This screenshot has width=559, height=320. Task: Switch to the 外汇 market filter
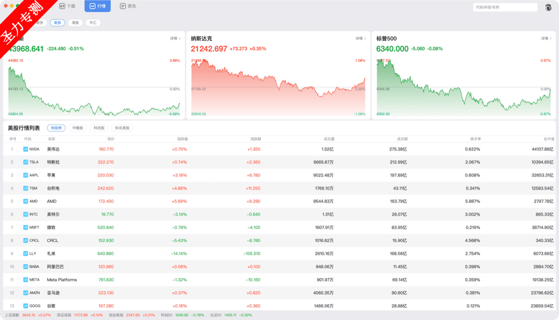[x=93, y=23]
